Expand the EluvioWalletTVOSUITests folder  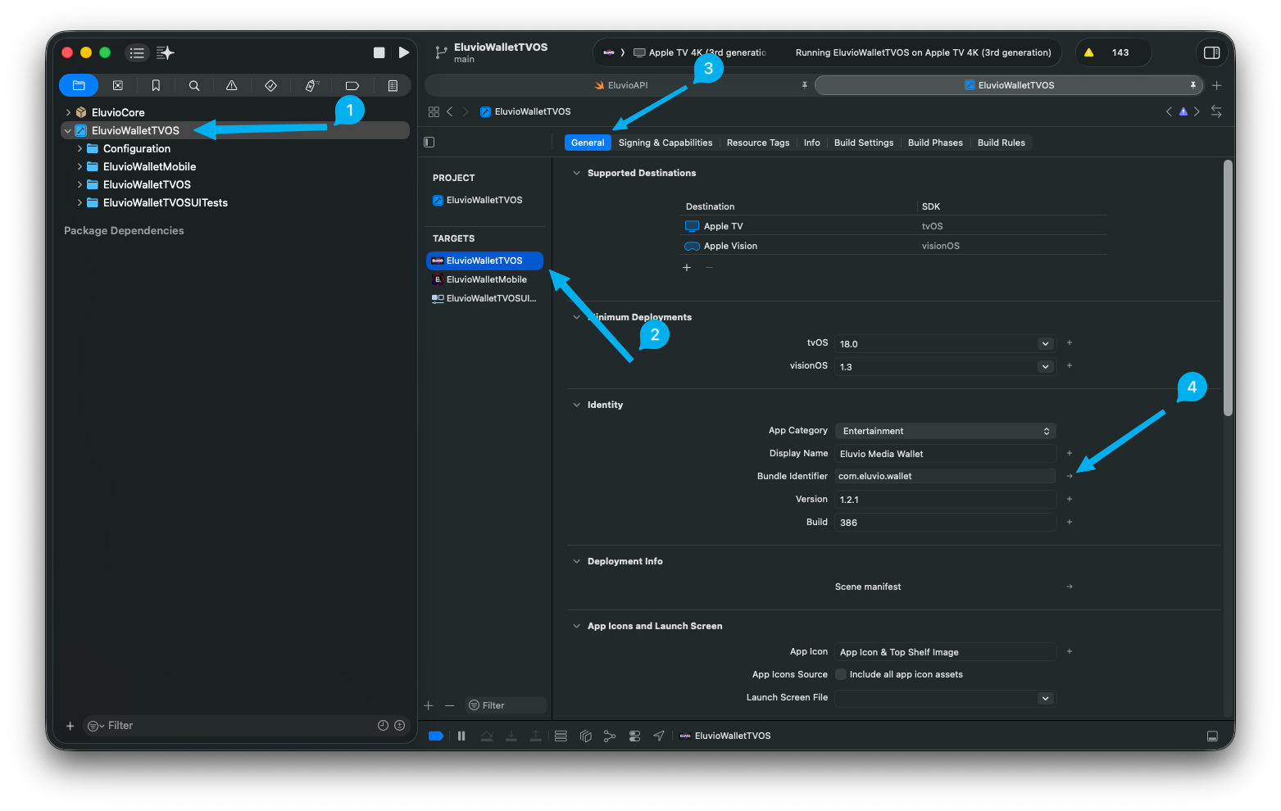coord(79,202)
